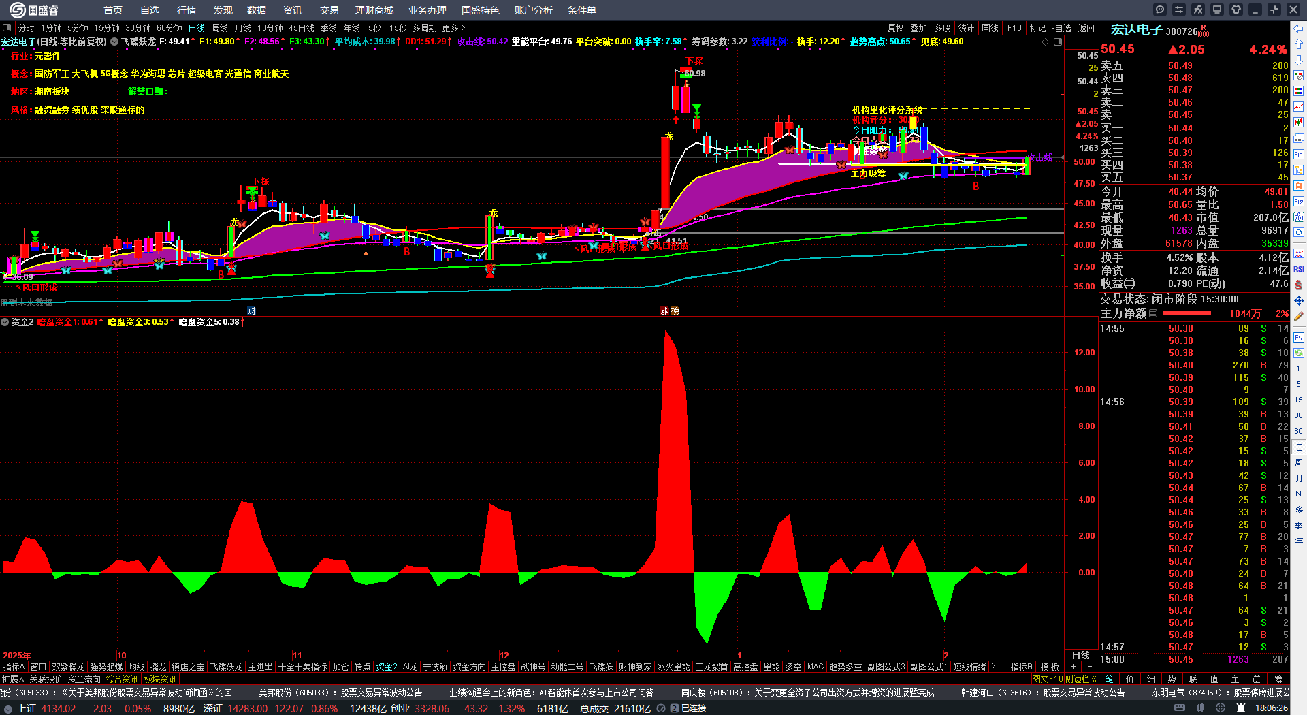Open the tree structure icon in sidebar
1307x715 pixels.
pyautogui.click(x=1299, y=170)
